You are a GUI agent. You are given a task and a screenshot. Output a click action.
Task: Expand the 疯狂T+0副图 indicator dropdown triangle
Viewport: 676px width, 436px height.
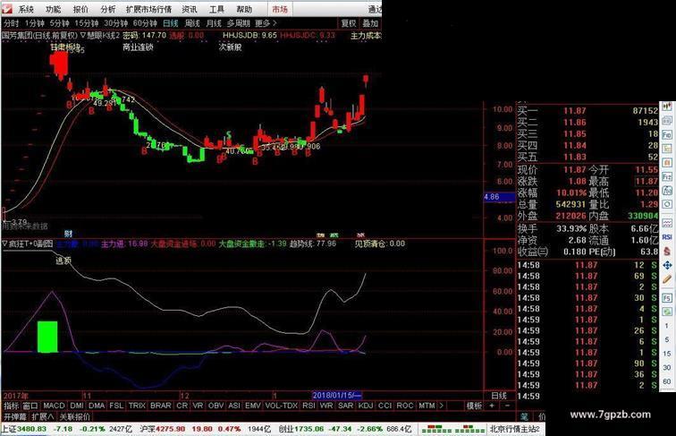click(x=5, y=244)
